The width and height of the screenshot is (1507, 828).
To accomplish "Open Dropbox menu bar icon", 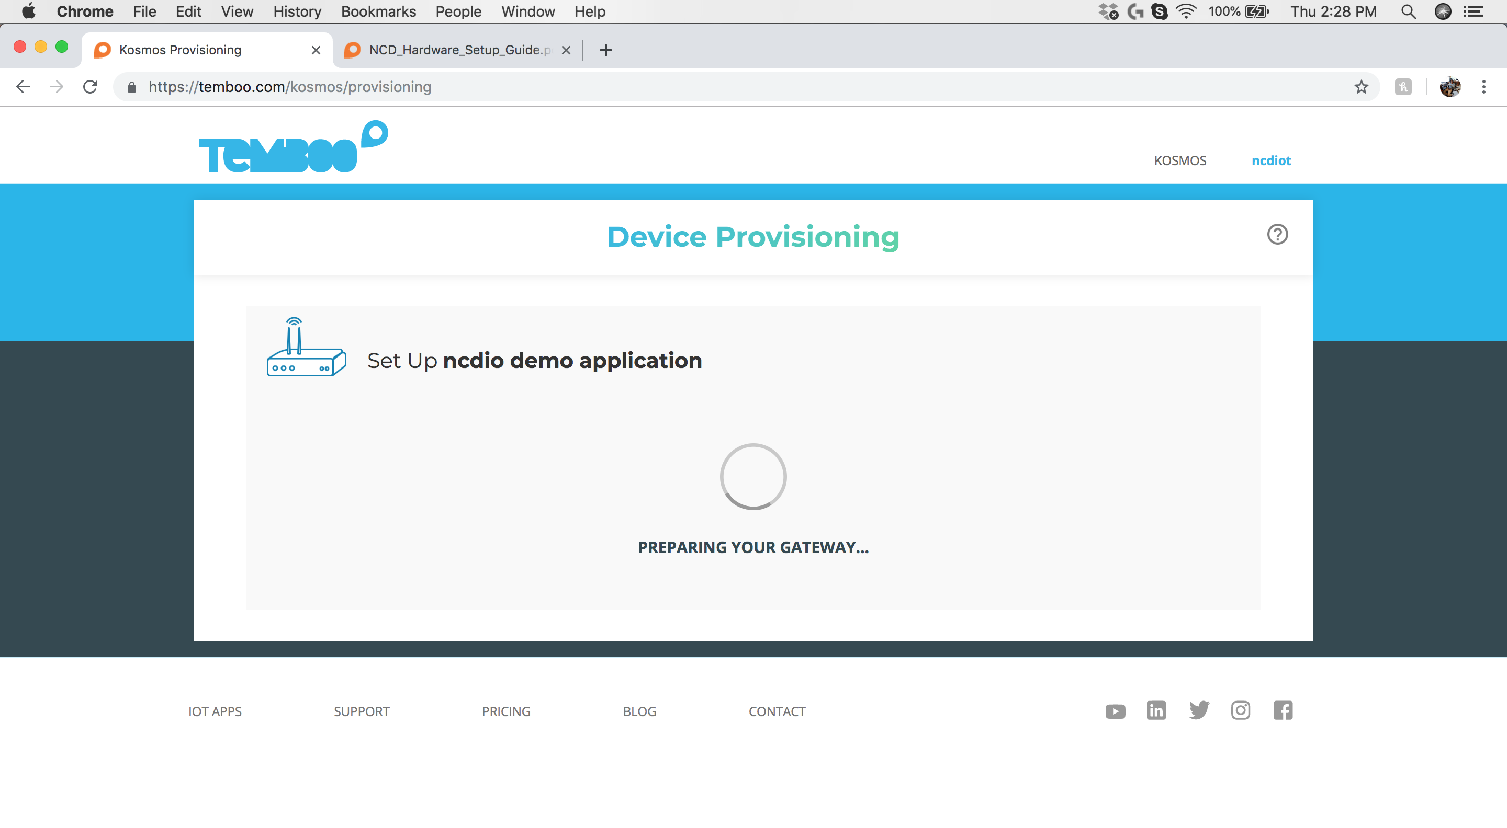I will (x=1108, y=11).
